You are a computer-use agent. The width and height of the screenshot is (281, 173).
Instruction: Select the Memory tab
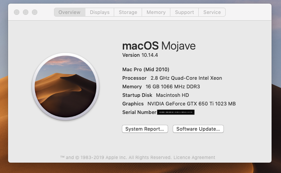(156, 12)
